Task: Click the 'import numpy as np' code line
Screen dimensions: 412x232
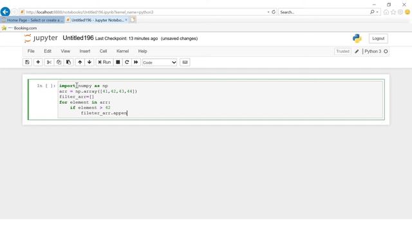Action: (x=84, y=86)
